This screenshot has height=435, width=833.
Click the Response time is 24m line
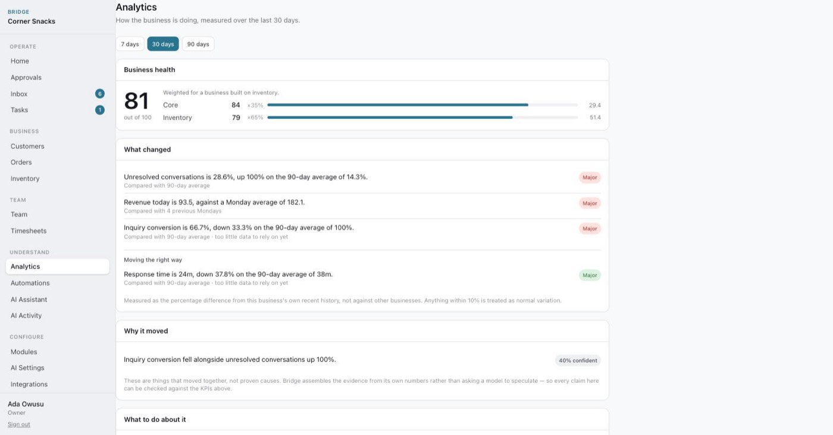228,275
